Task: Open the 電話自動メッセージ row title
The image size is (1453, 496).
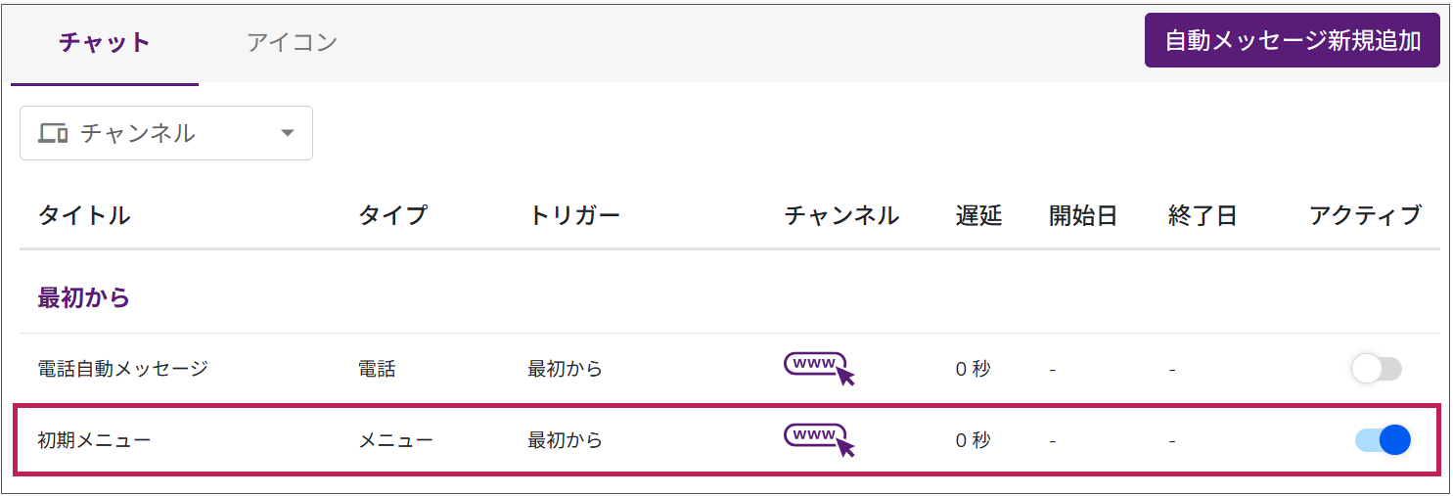Action: click(123, 369)
